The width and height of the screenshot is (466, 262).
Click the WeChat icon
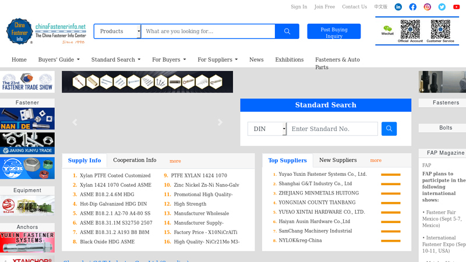(387, 30)
